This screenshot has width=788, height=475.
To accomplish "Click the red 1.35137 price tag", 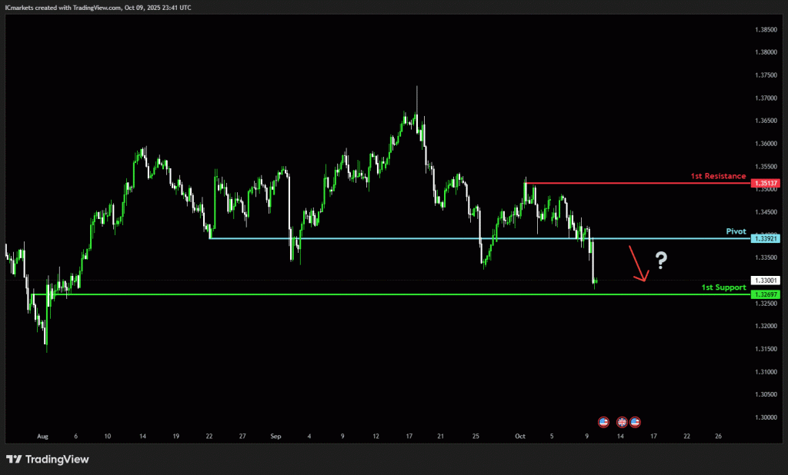I will pos(766,184).
